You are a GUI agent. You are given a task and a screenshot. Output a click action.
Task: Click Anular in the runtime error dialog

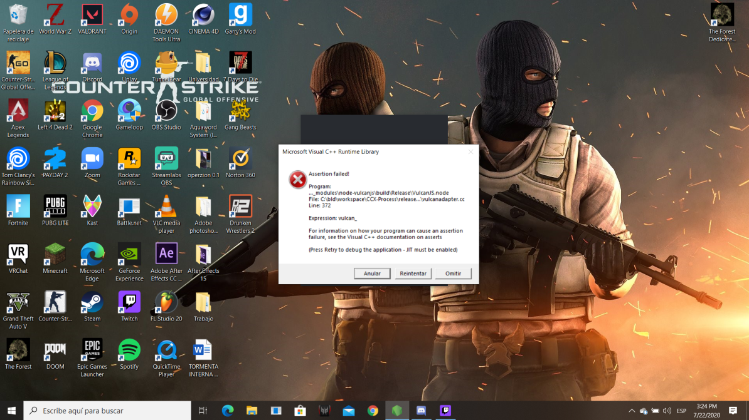tap(371, 273)
